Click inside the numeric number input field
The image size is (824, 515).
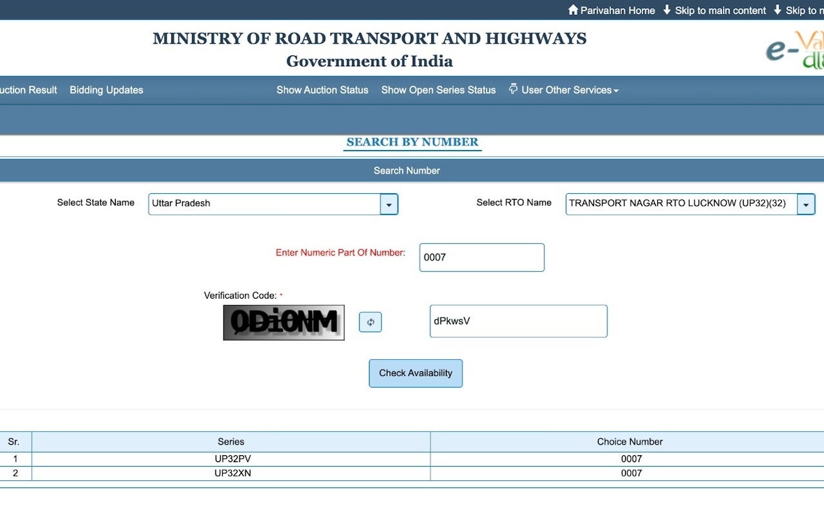point(481,257)
